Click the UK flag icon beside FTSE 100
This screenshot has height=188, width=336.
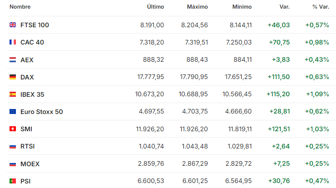tap(13, 25)
